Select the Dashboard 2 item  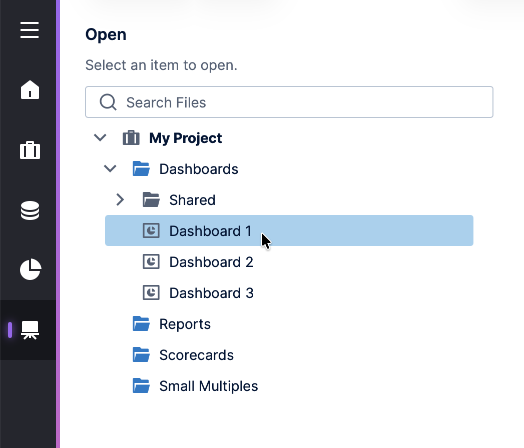211,262
